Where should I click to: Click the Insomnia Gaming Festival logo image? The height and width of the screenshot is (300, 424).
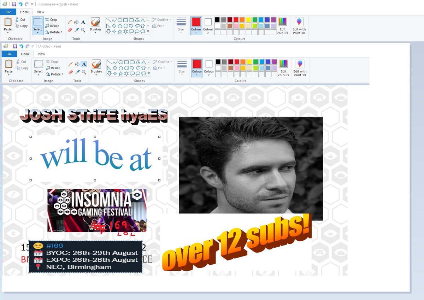97,210
